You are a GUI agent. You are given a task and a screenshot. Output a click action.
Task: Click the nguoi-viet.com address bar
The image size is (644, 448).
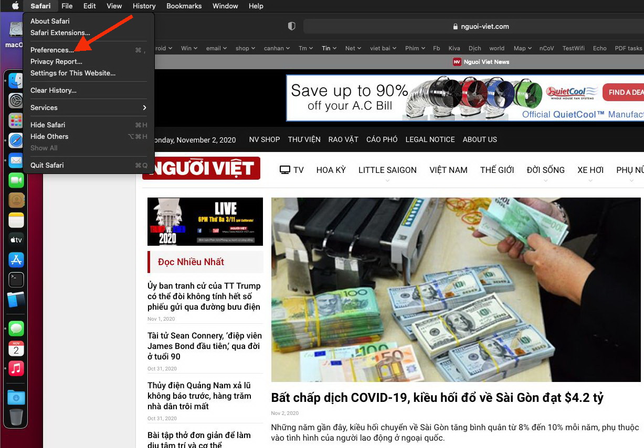(473, 26)
